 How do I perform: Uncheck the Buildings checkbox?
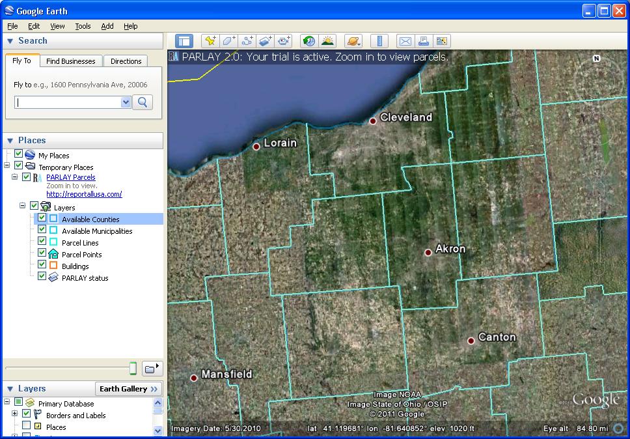42,264
